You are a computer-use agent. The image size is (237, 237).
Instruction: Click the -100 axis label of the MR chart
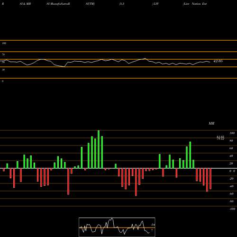pyautogui.click(x=232, y=209)
